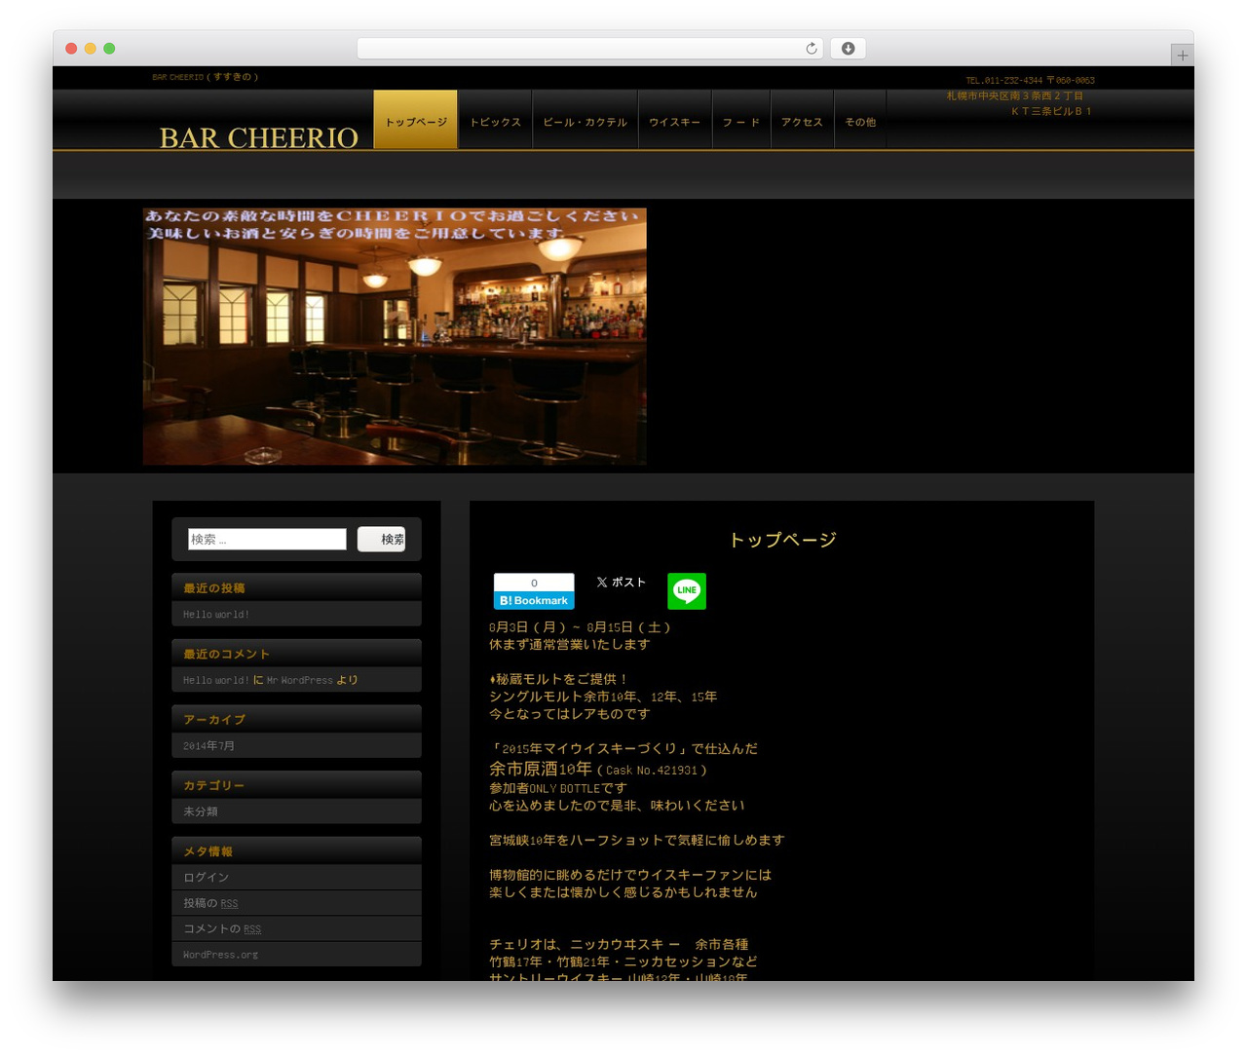Viewport: 1247px width, 1056px height.
Task: Open the 投稿の RSS feed link
Action: point(210,903)
